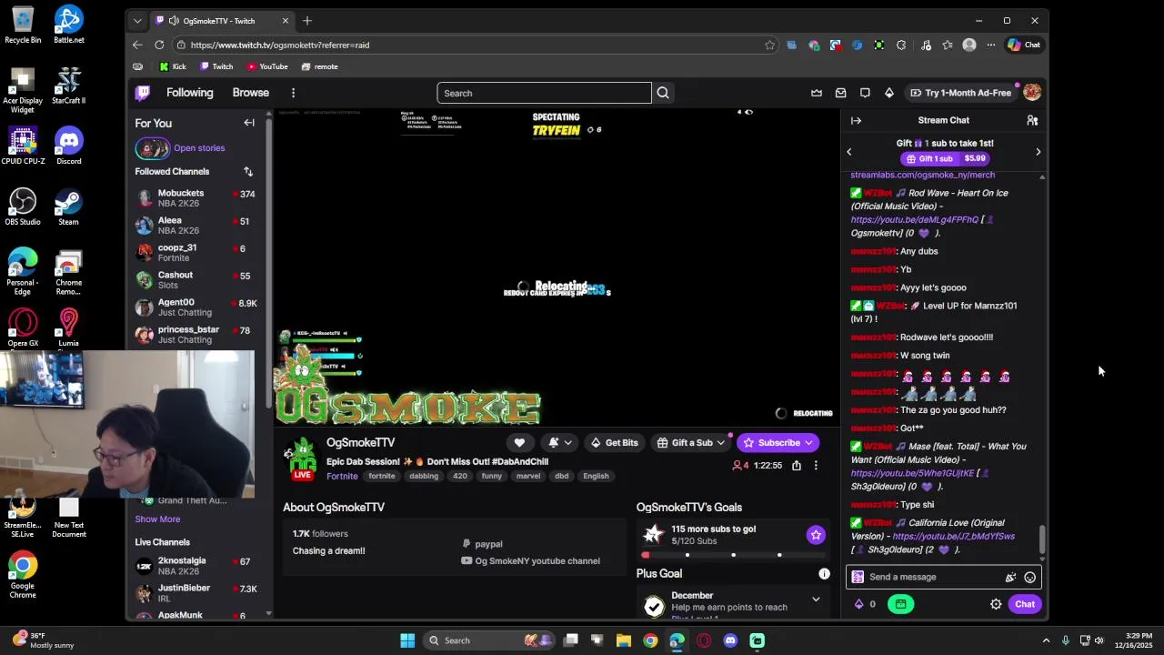The height and width of the screenshot is (655, 1164).
Task: Open browser extensions puzzle icon
Action: click(x=901, y=45)
